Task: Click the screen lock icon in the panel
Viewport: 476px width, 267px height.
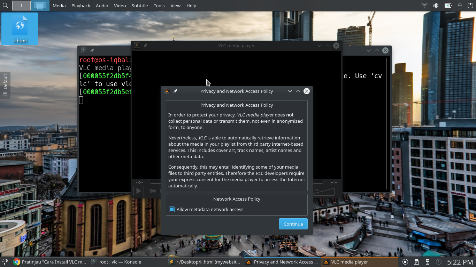Action: [460, 6]
